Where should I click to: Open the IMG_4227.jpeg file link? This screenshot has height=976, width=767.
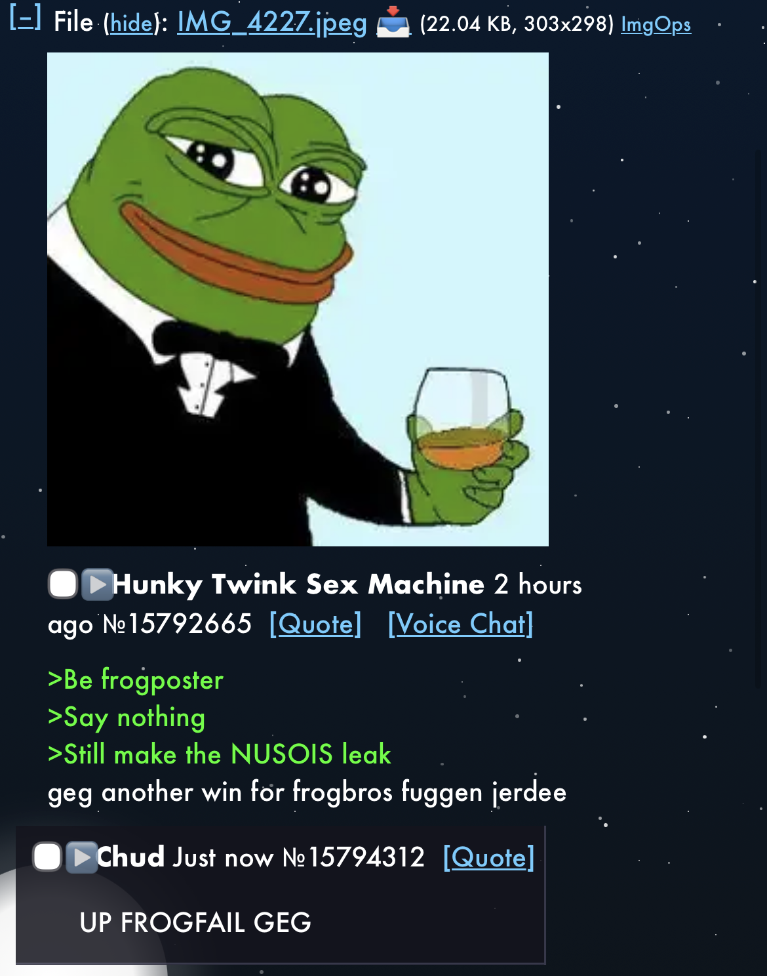(272, 23)
